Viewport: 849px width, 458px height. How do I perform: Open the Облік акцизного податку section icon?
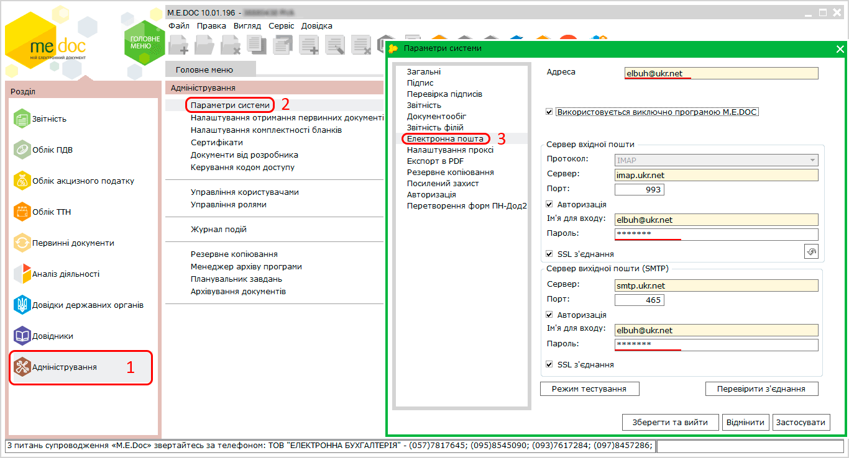(x=22, y=181)
